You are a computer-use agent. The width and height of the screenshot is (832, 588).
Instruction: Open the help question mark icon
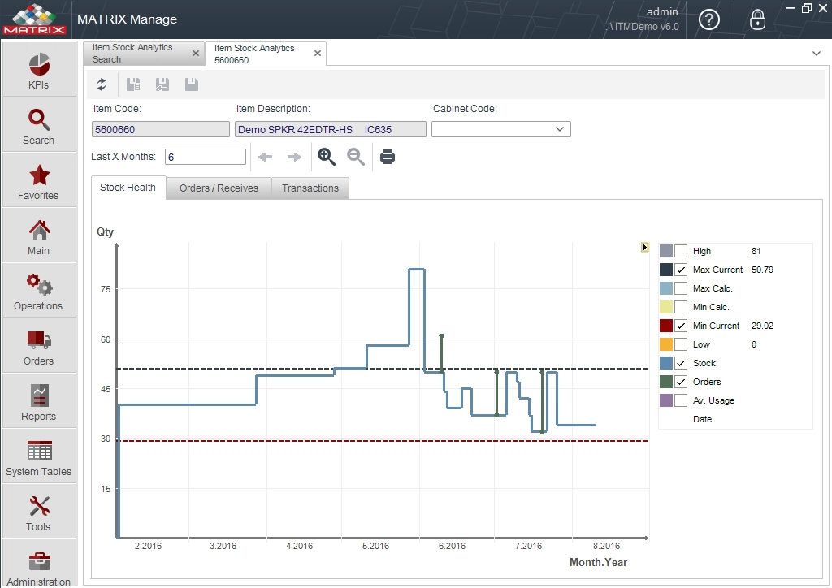tap(708, 20)
